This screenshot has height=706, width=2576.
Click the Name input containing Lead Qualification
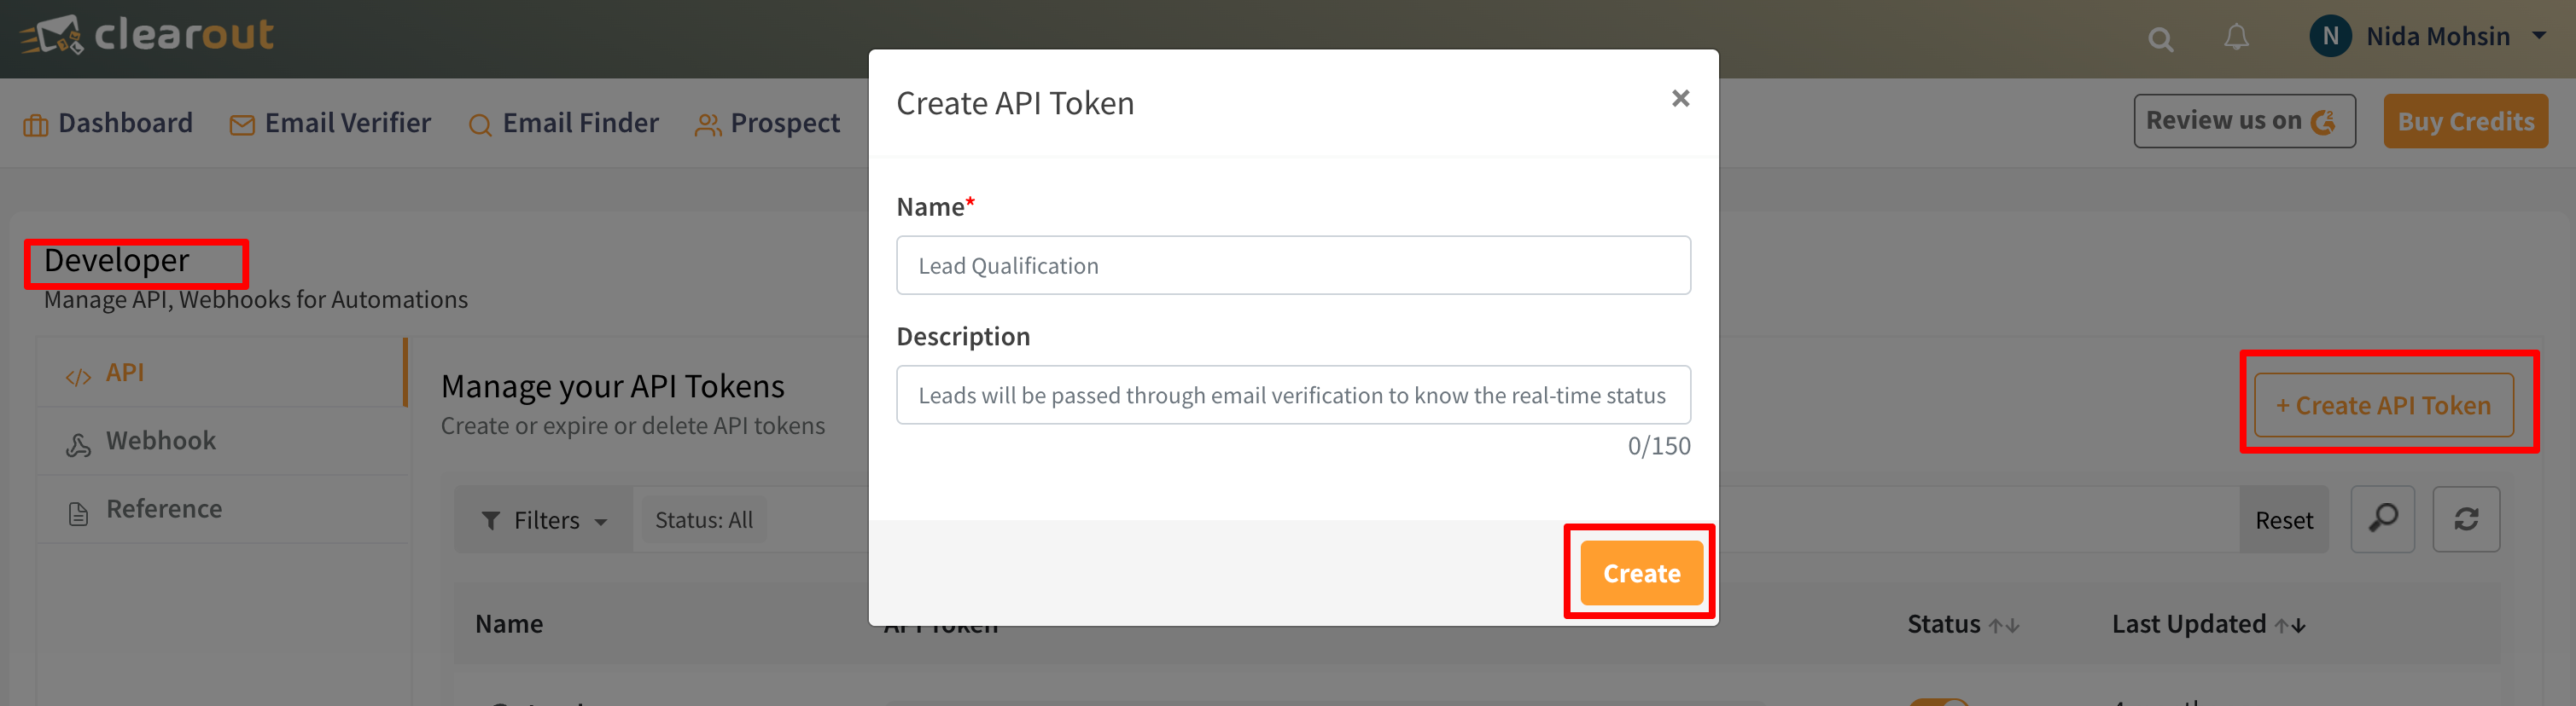[x=1292, y=264]
